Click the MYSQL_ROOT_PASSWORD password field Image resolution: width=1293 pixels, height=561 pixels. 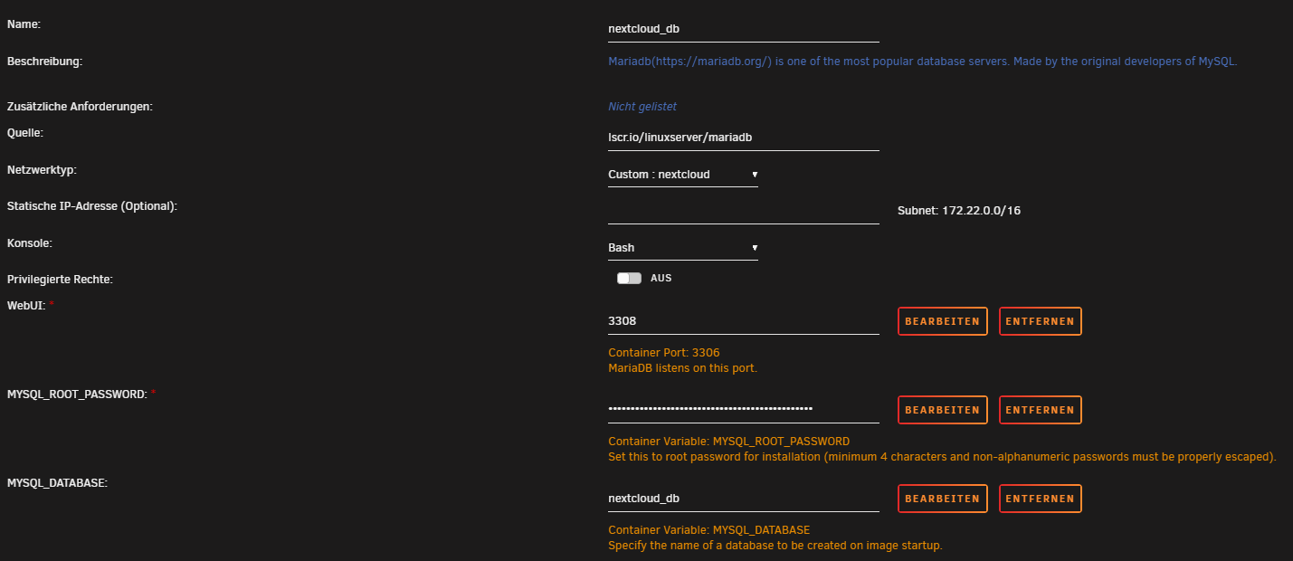(x=744, y=410)
